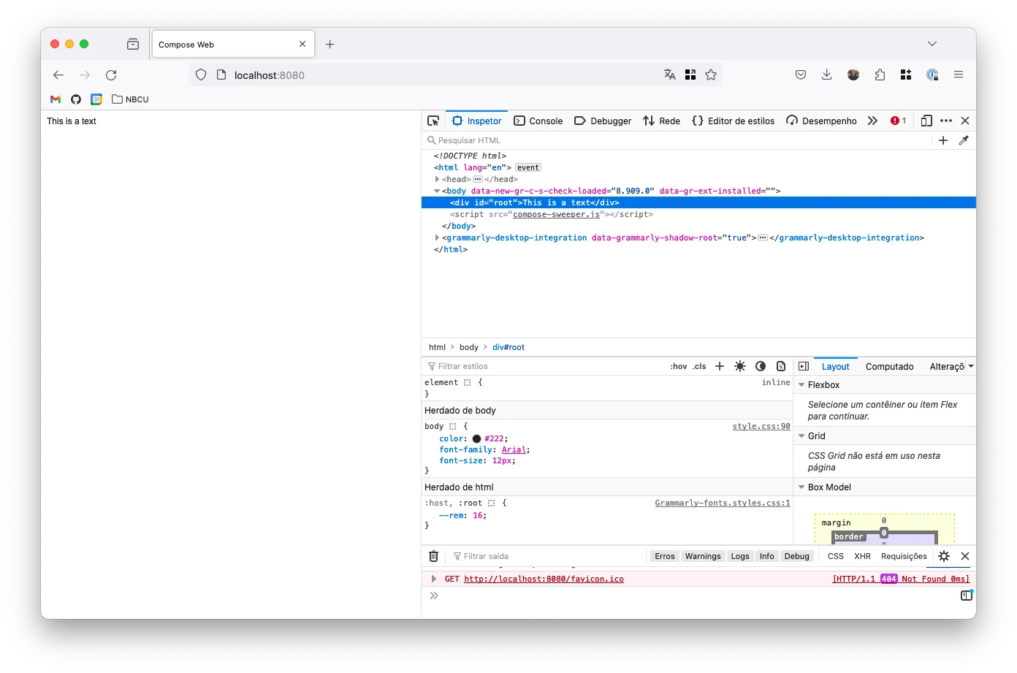1017x673 pixels.
Task: Collapse the Flexbox section
Action: (801, 385)
